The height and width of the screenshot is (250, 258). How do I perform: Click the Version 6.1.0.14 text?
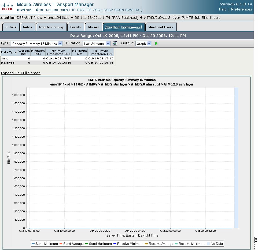236,4
